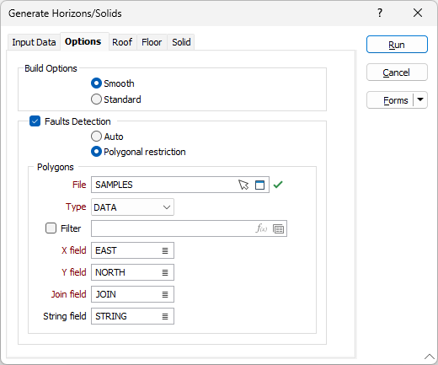Click the Run button
Screen dimensions: 438x365
coord(397,45)
